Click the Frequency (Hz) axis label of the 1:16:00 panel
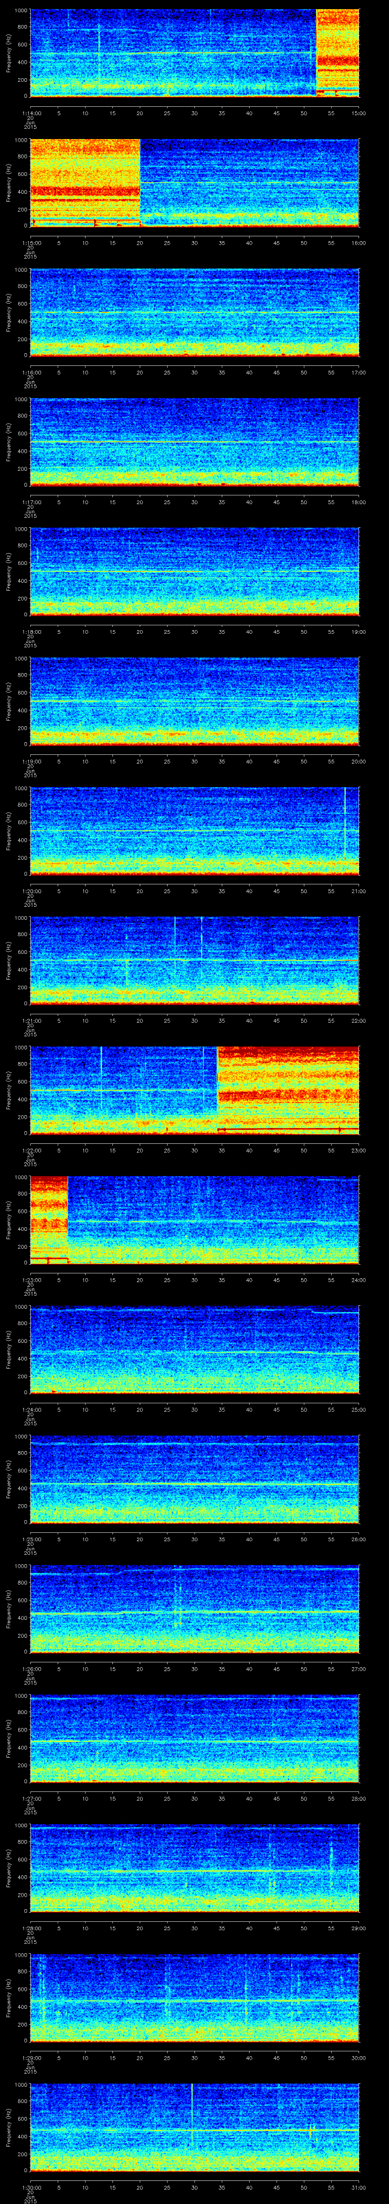389x2204 pixels. point(9,311)
